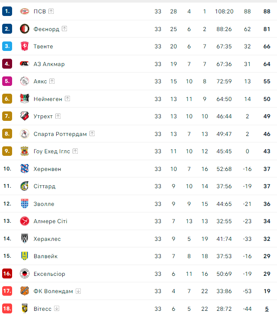Click the red position badge 16
This screenshot has height=316, width=277.
pos(7,274)
